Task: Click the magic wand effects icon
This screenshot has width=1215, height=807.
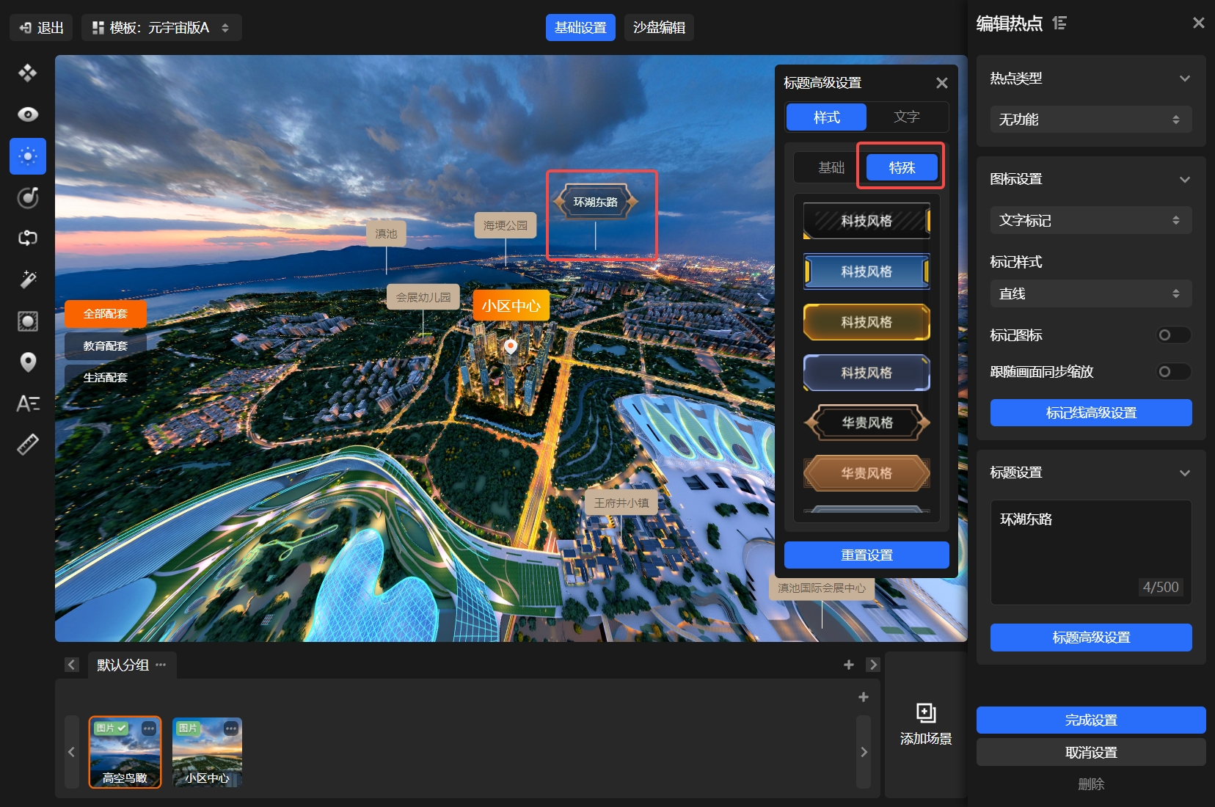Action: 28,280
